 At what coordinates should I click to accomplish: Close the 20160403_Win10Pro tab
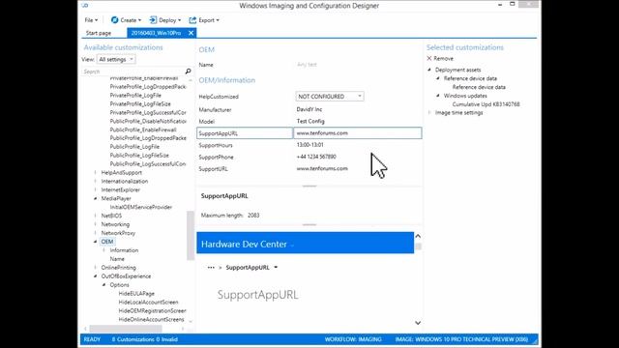coord(192,33)
